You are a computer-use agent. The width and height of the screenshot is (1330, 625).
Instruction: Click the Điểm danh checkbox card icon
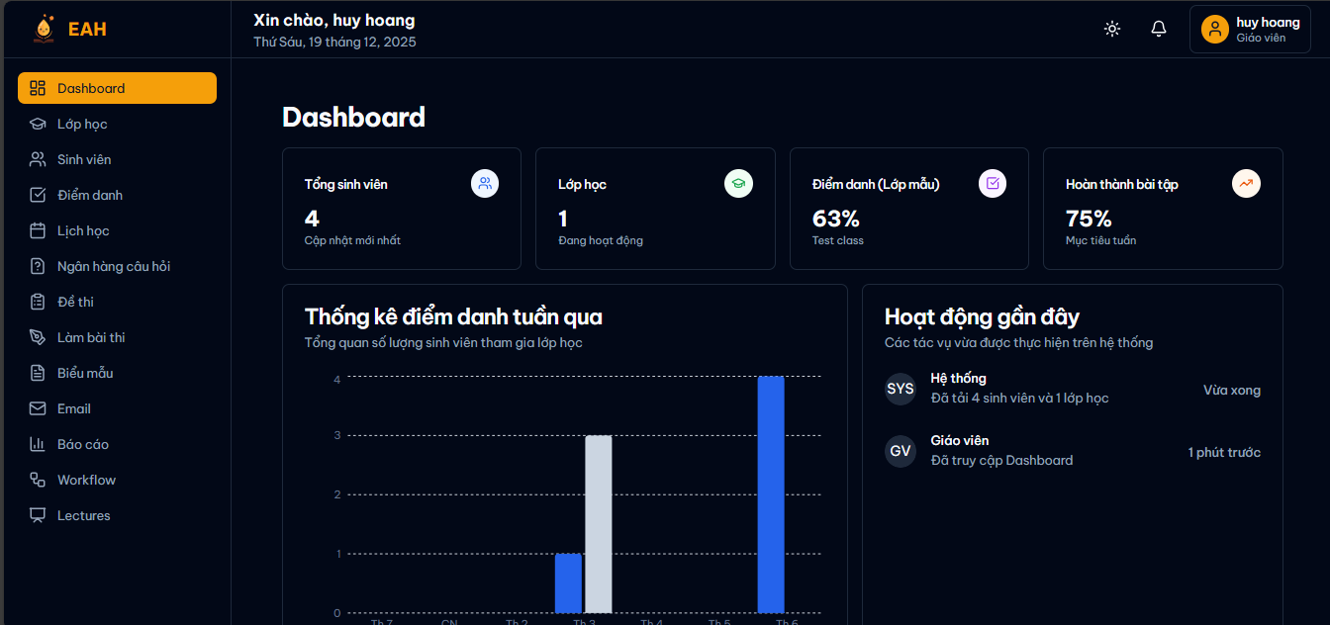(993, 183)
